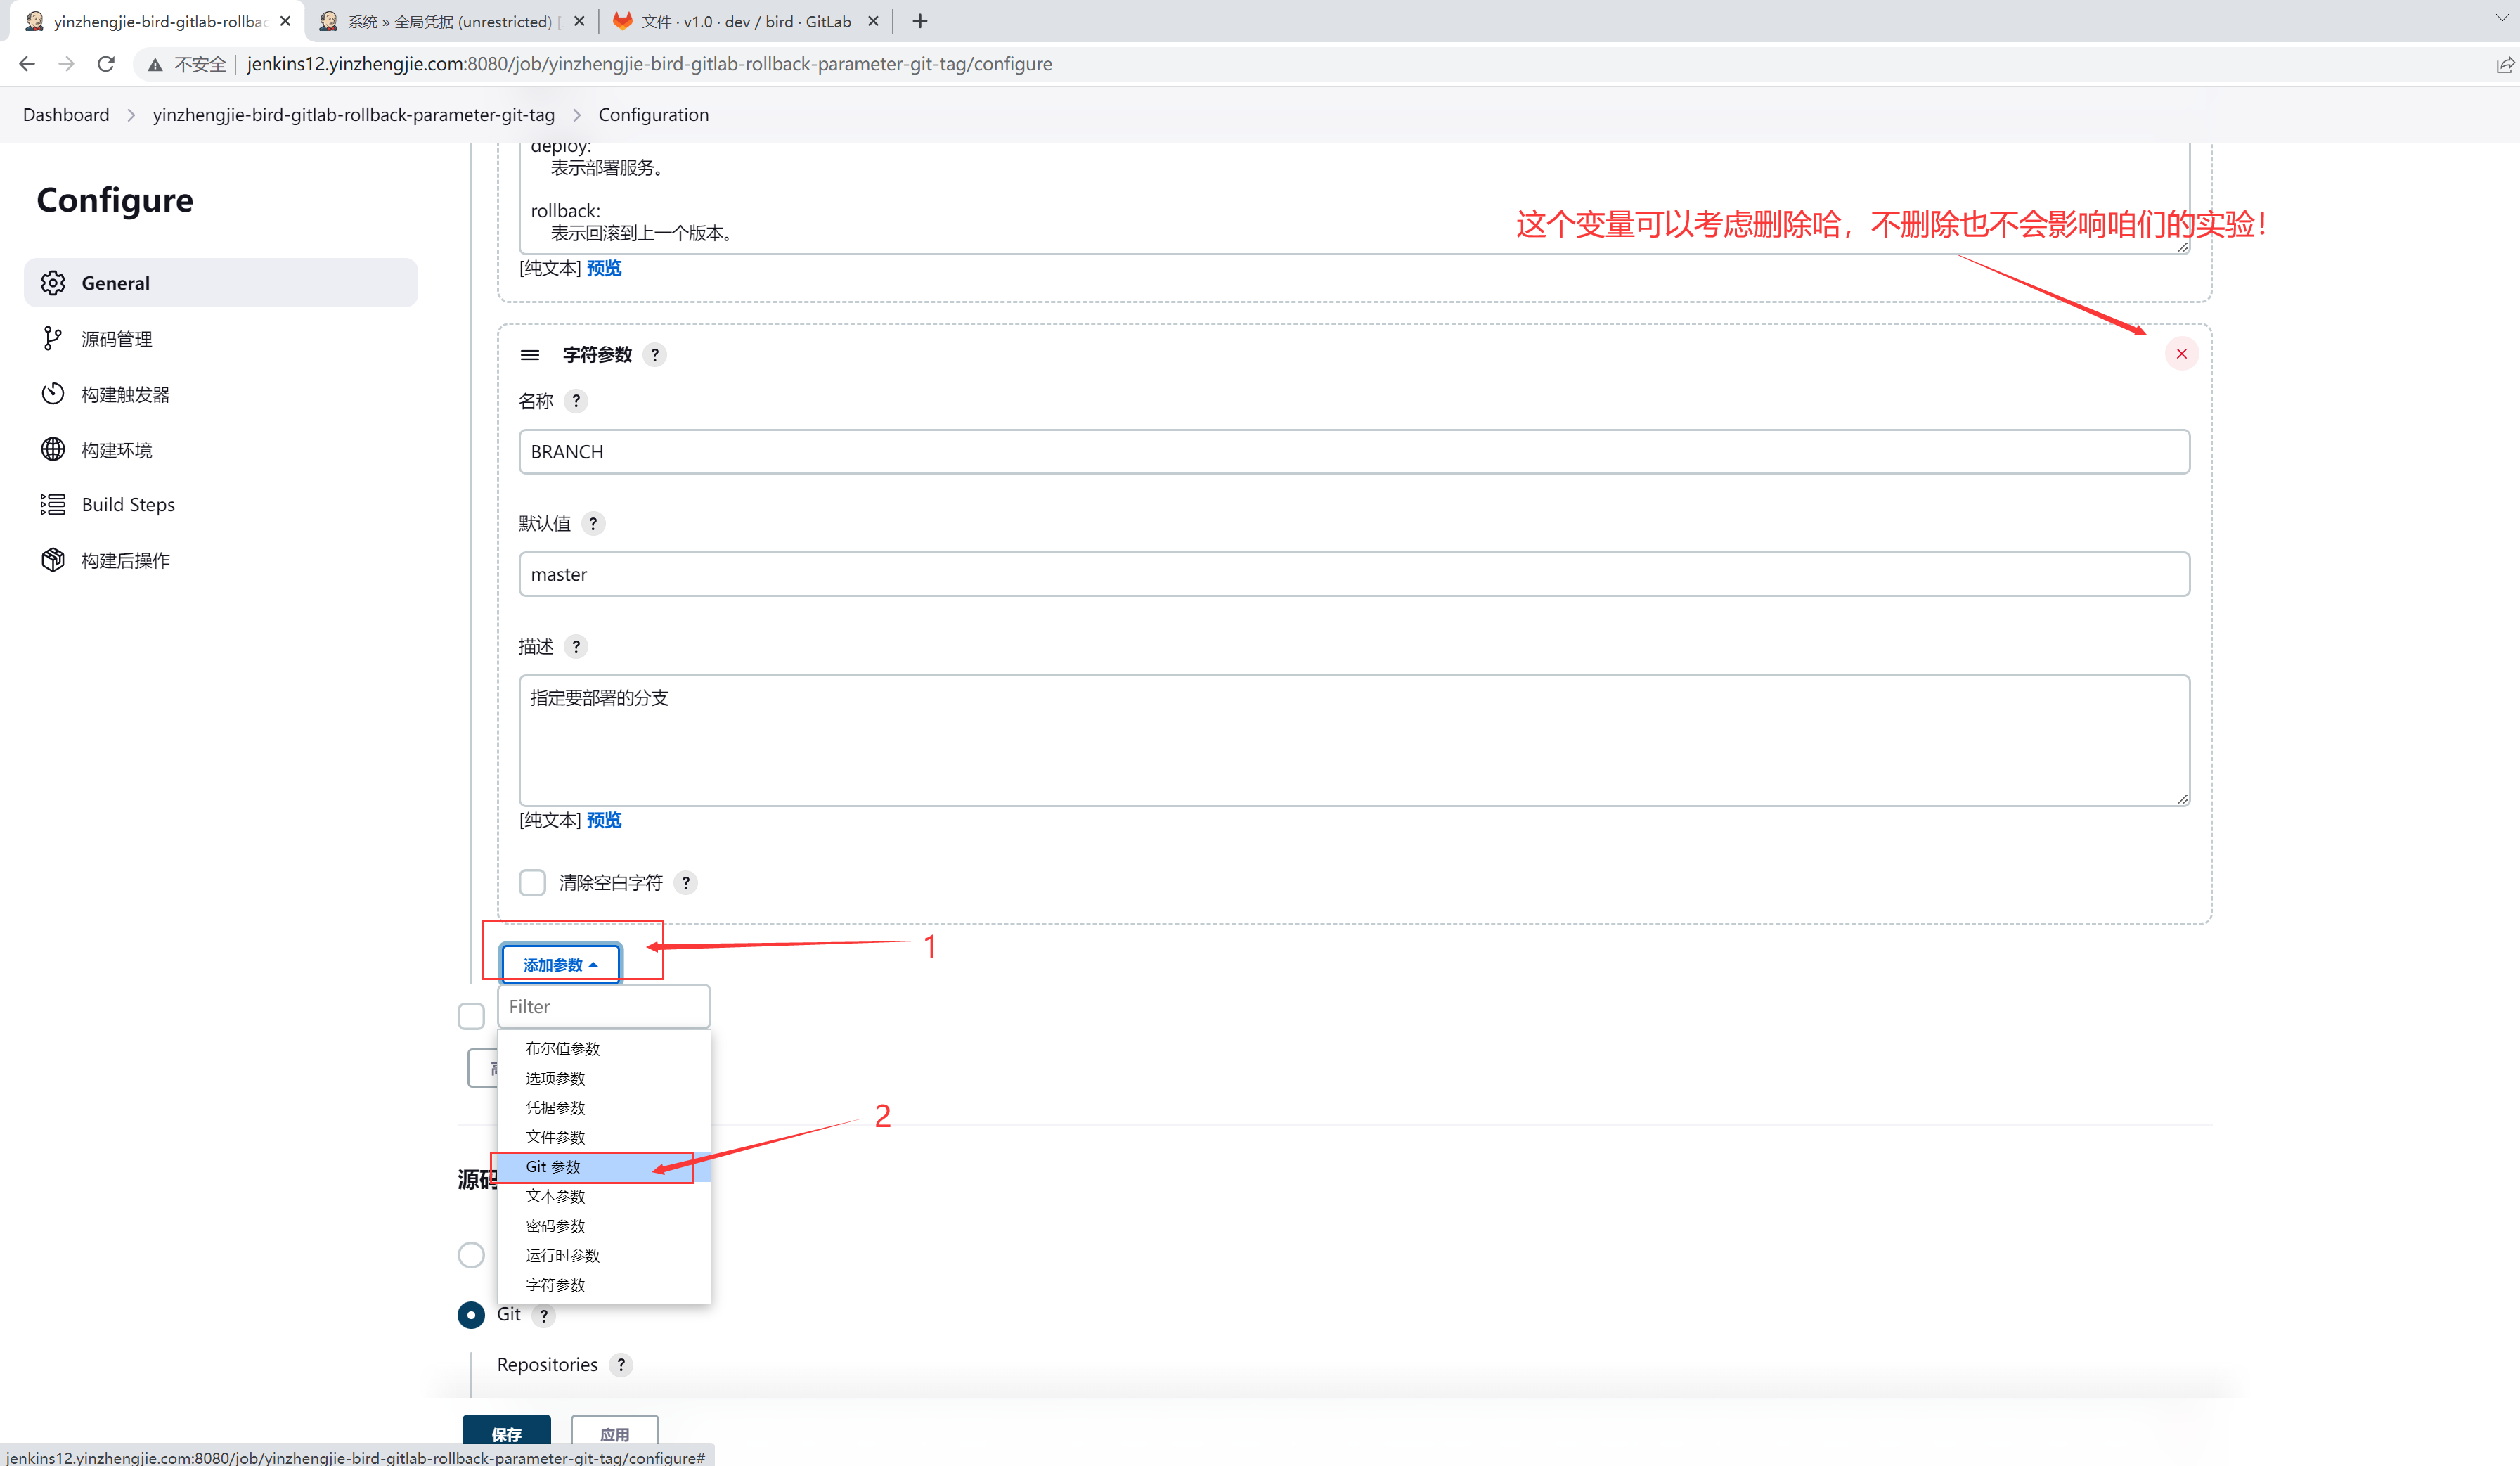Open 构建触发器 sidebar section
This screenshot has height=1466, width=2520.
point(125,394)
